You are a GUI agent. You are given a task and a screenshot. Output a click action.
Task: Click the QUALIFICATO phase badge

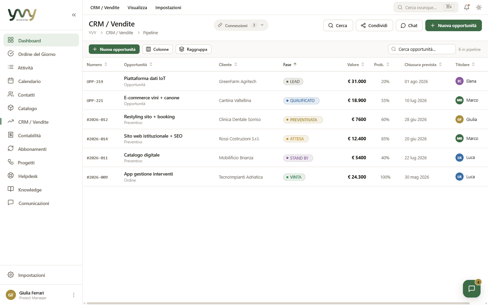(x=301, y=100)
